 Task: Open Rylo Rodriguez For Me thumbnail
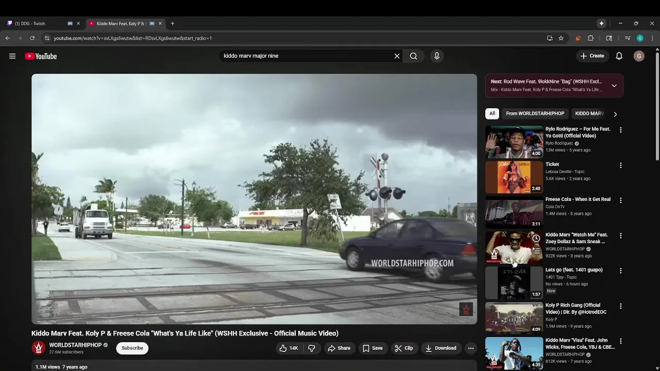coord(514,142)
